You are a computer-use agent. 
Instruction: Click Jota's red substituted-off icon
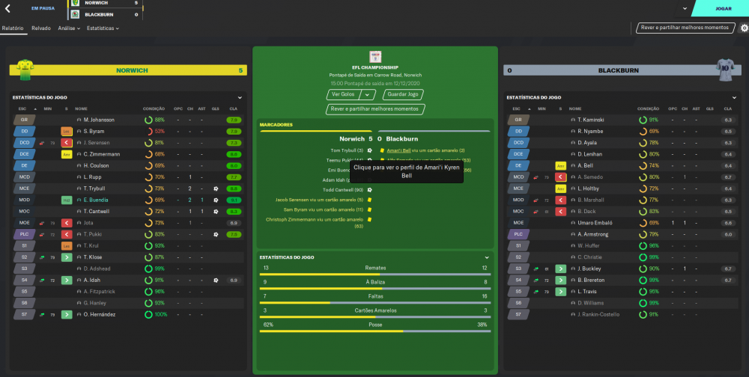click(67, 223)
